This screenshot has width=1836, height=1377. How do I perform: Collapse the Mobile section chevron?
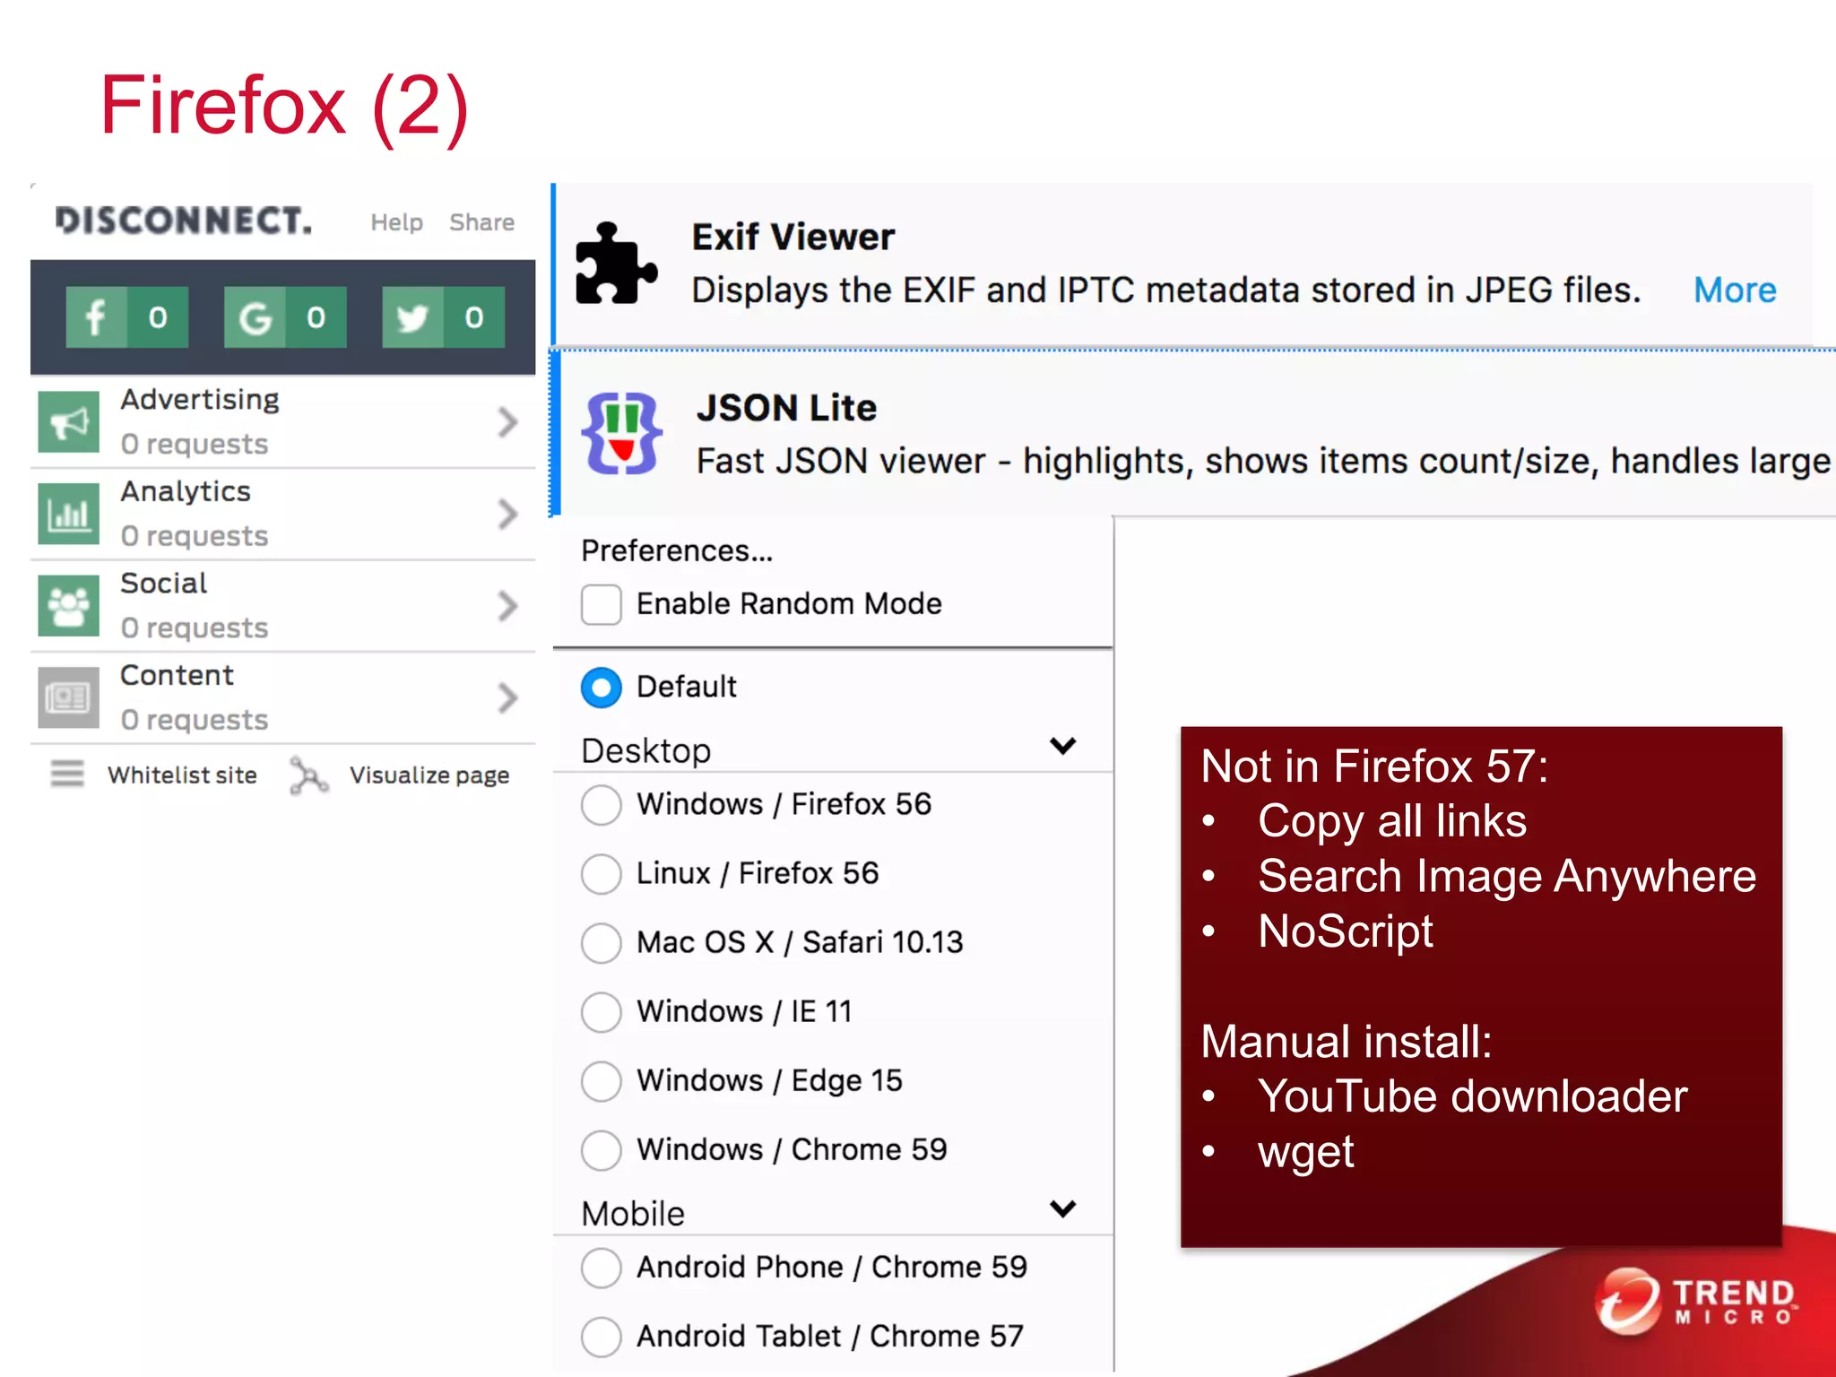pos(1063,1208)
